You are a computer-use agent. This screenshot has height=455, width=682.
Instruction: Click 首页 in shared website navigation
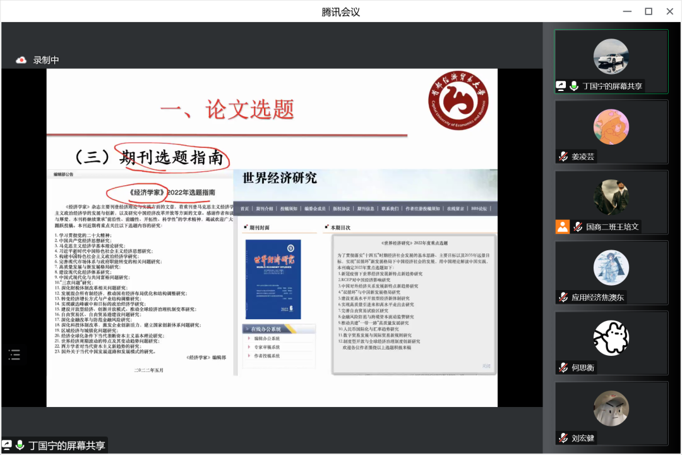pos(244,209)
